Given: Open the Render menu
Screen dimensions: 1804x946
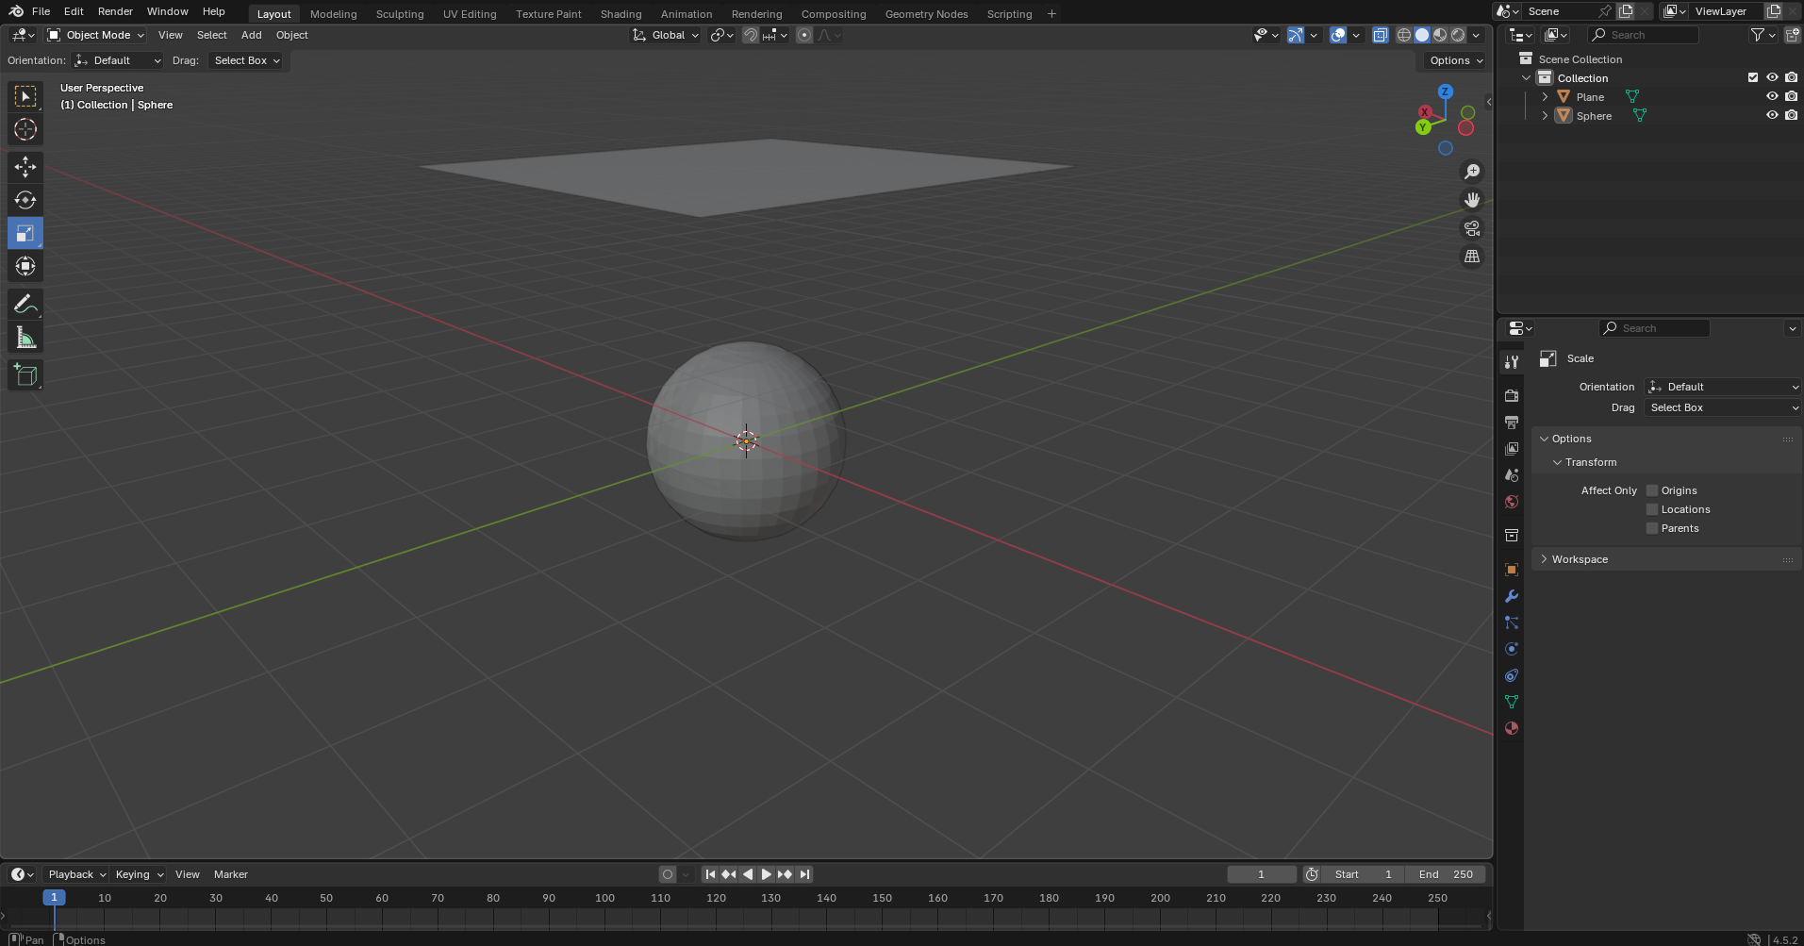Looking at the screenshot, I should click(x=115, y=11).
